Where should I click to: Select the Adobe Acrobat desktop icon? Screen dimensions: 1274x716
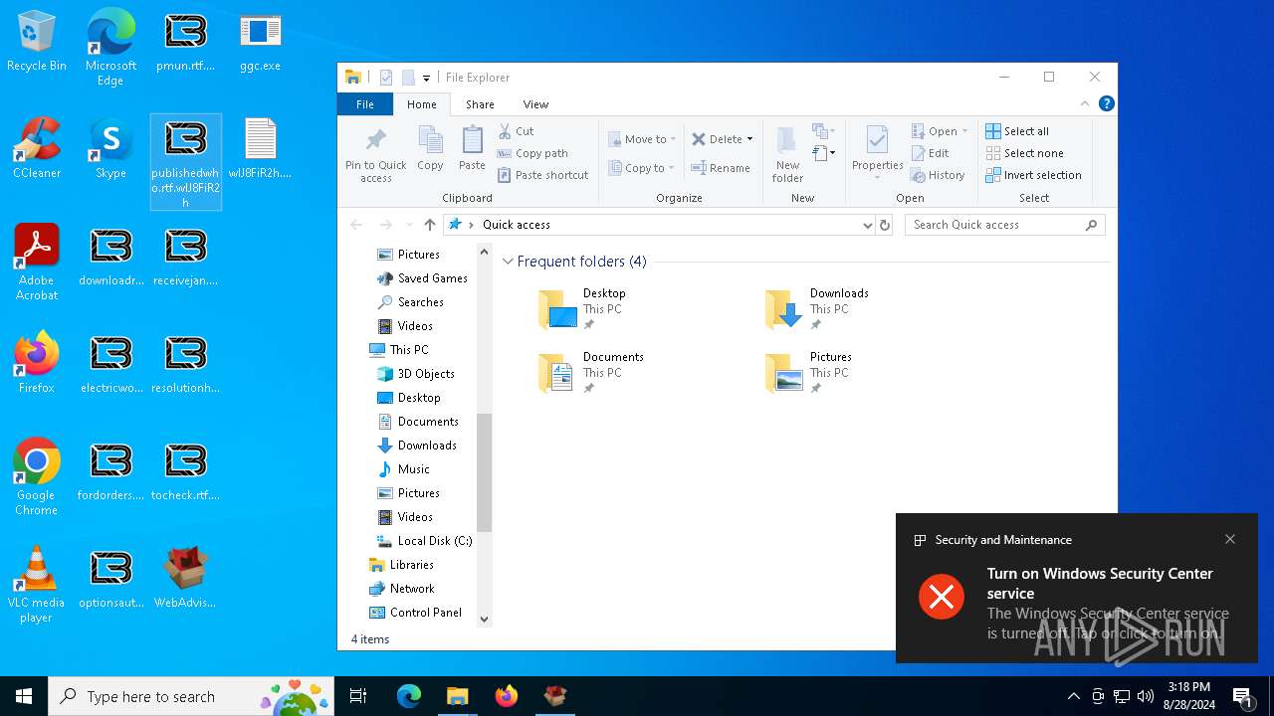(x=37, y=263)
